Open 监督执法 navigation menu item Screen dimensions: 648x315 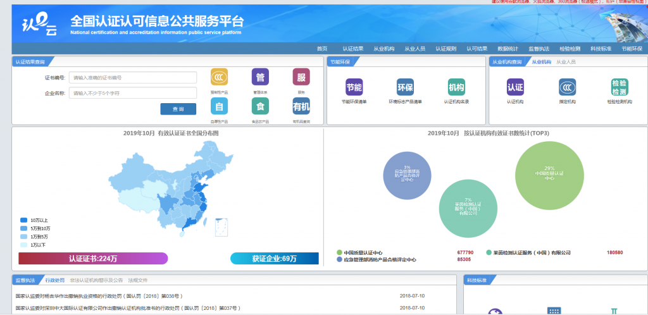[x=539, y=49]
